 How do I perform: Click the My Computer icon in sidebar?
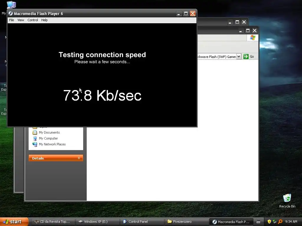click(35, 138)
